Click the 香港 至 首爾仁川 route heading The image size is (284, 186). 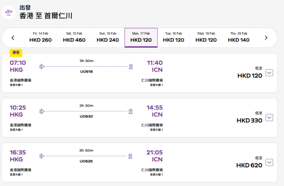[x=46, y=16]
